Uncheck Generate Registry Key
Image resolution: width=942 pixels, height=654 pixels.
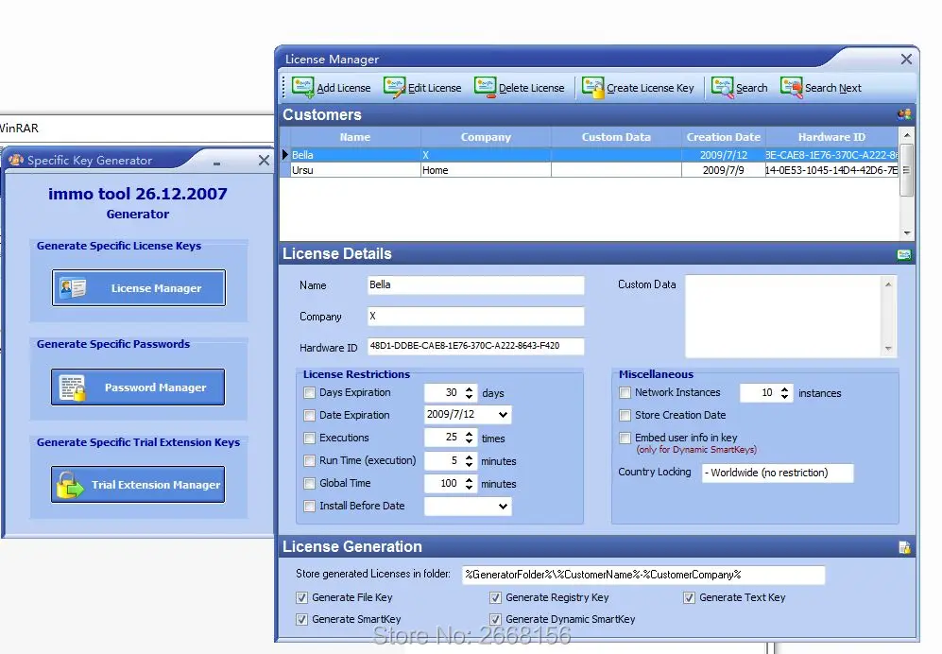coord(496,597)
